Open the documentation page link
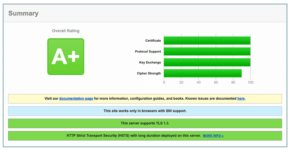The image size is (291, 150). pyautogui.click(x=76, y=99)
